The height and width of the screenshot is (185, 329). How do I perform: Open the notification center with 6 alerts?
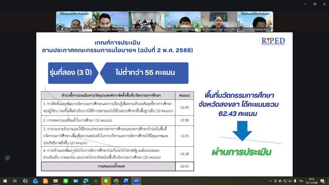tap(323, 181)
